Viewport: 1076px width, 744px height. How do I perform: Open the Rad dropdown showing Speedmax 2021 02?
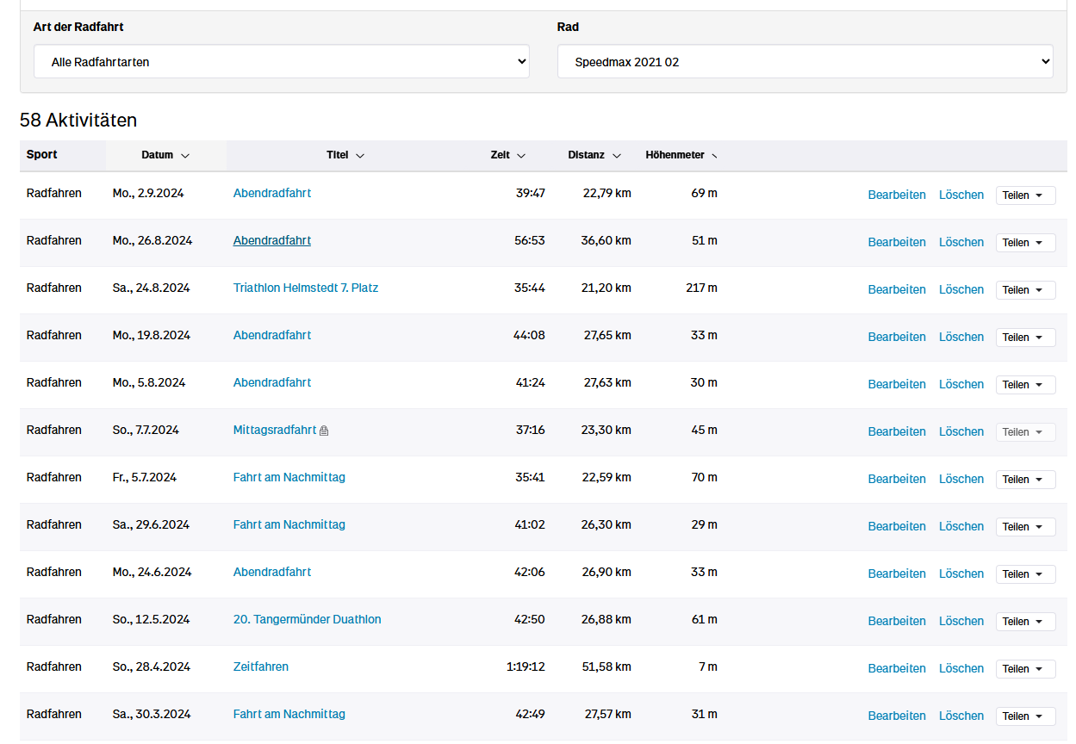(805, 62)
